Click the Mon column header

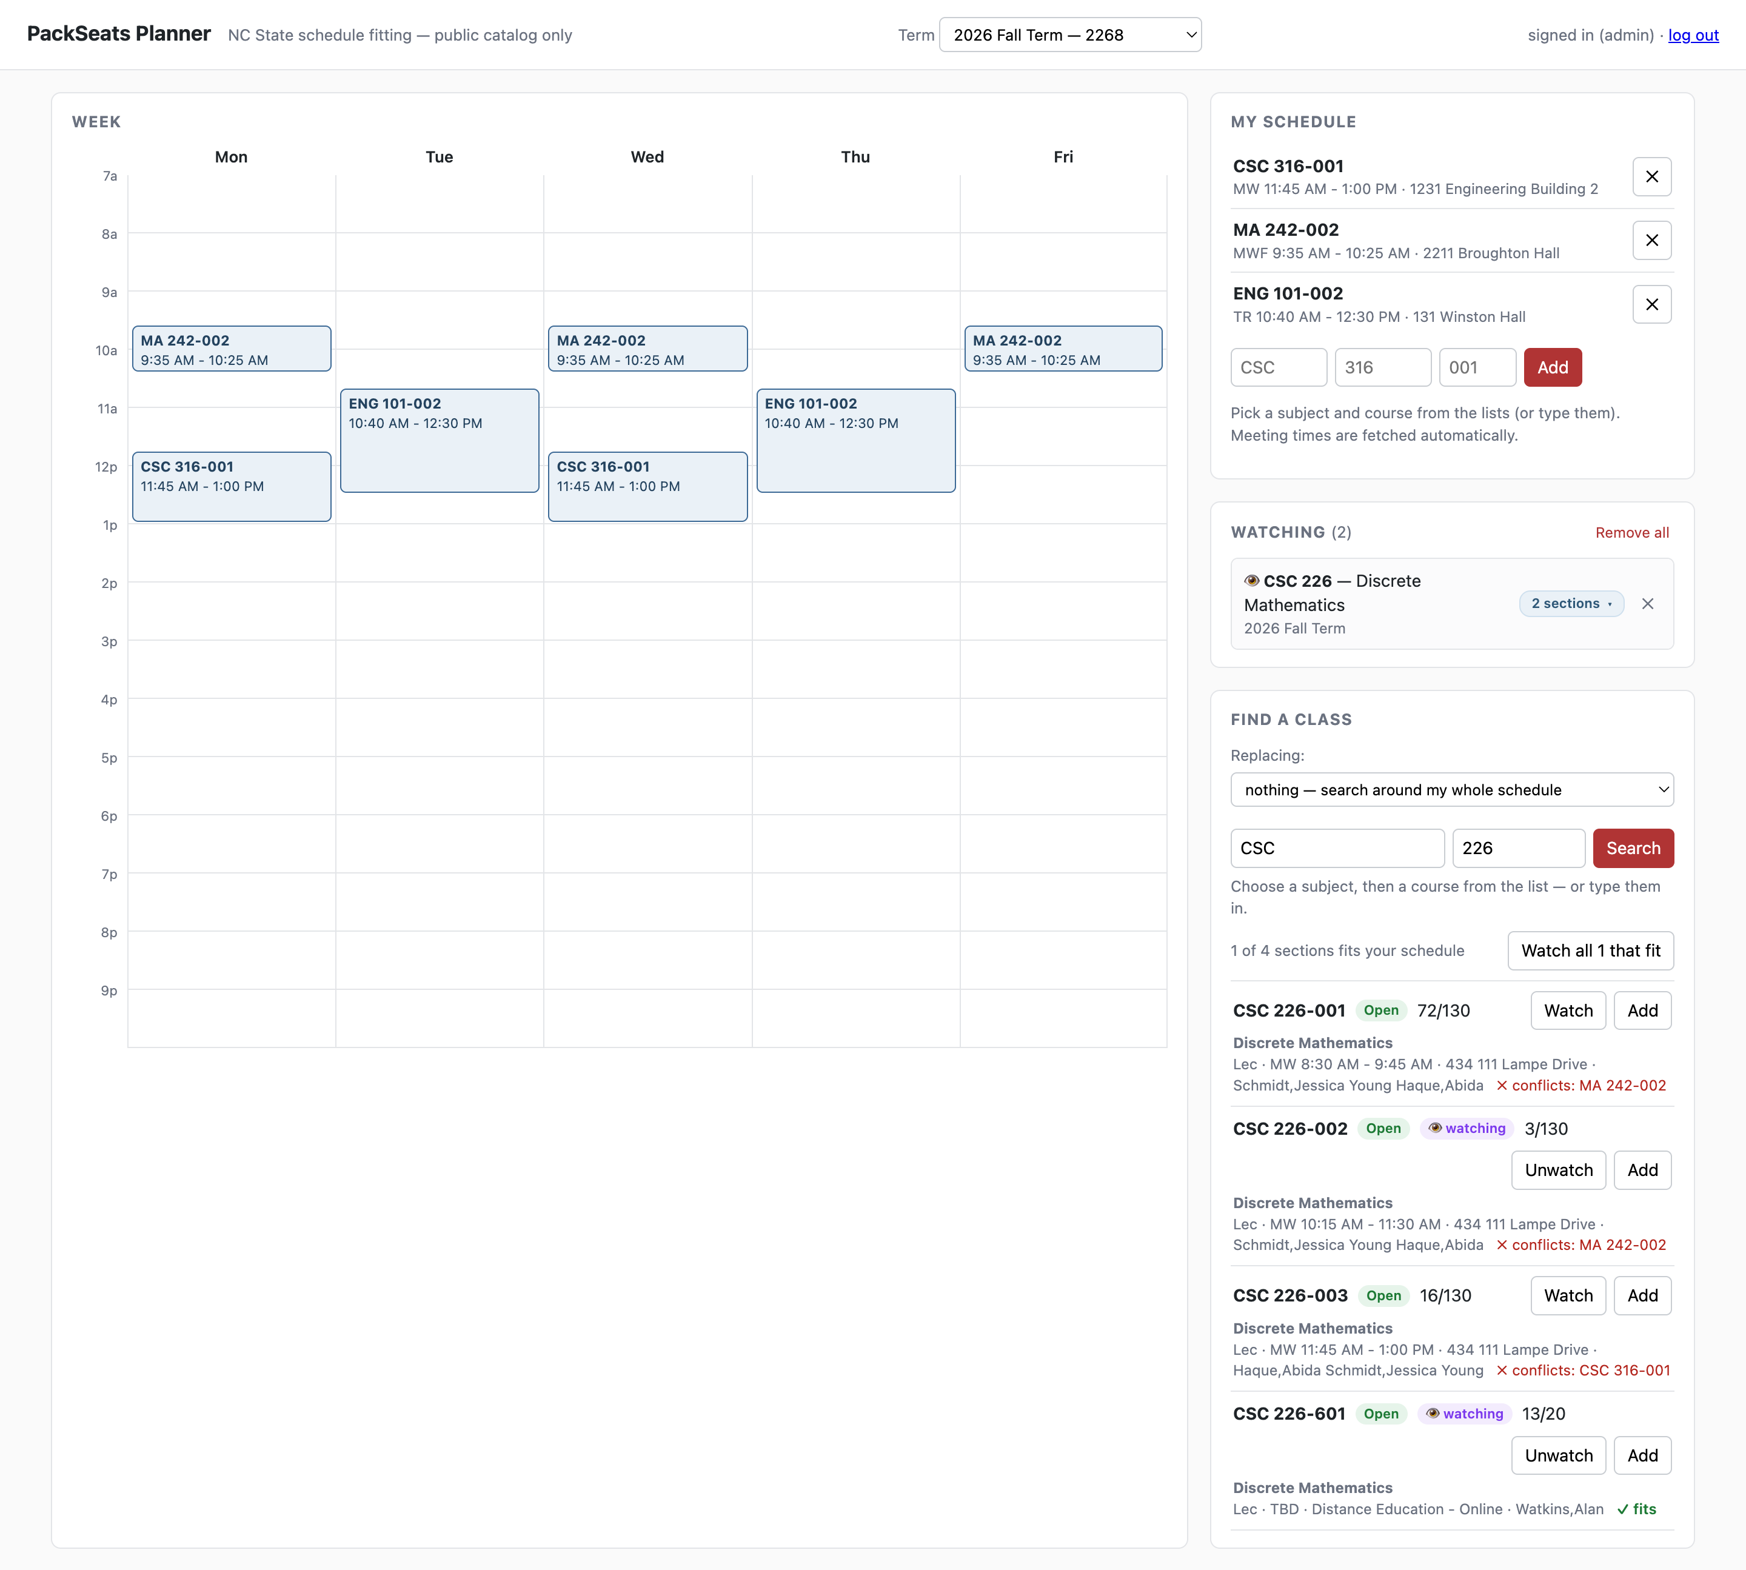[231, 157]
